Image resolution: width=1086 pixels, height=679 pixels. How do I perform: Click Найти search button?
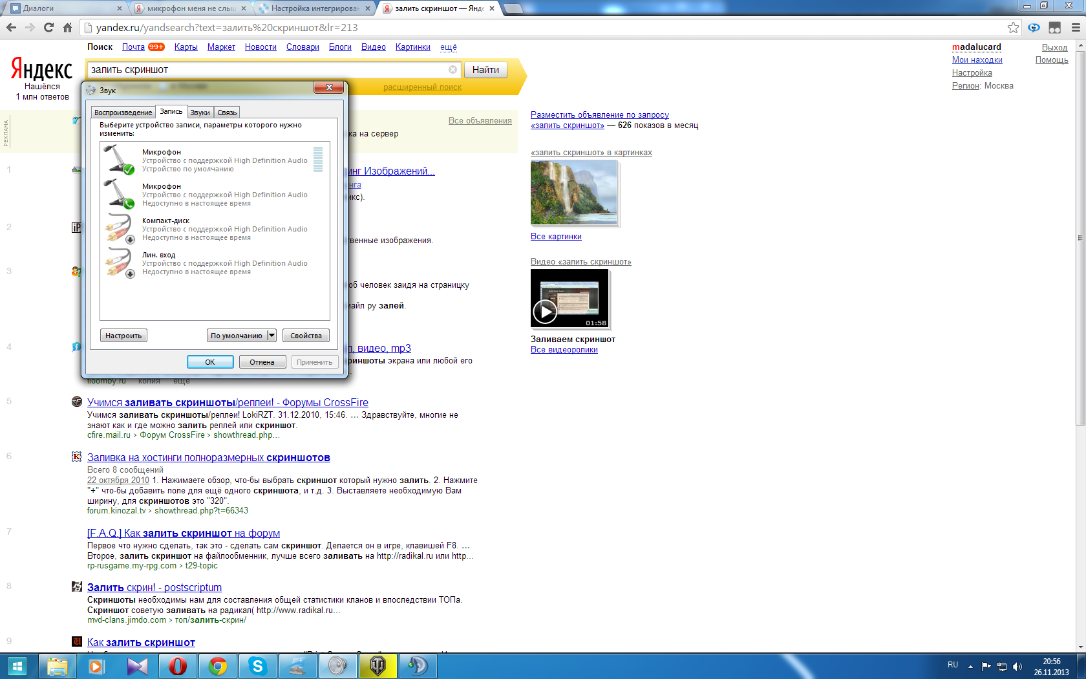coord(485,70)
